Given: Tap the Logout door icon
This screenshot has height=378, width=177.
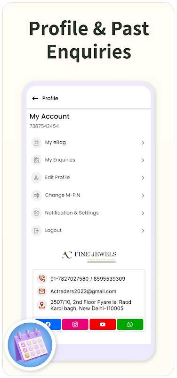Looking at the screenshot, I should point(37,231).
